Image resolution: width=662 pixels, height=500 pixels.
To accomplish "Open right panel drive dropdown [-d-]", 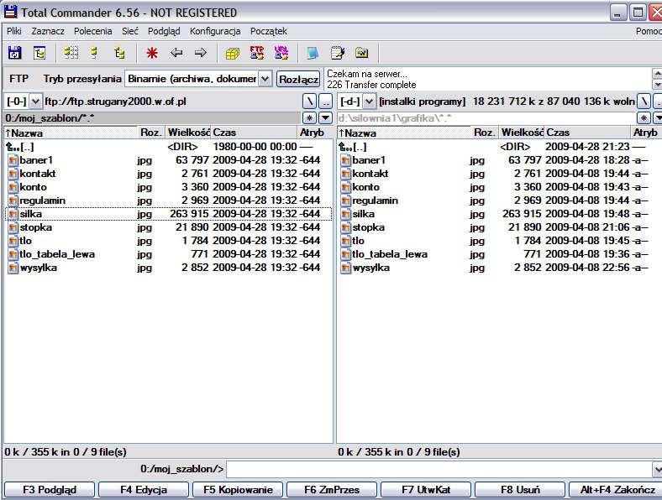I will [369, 102].
